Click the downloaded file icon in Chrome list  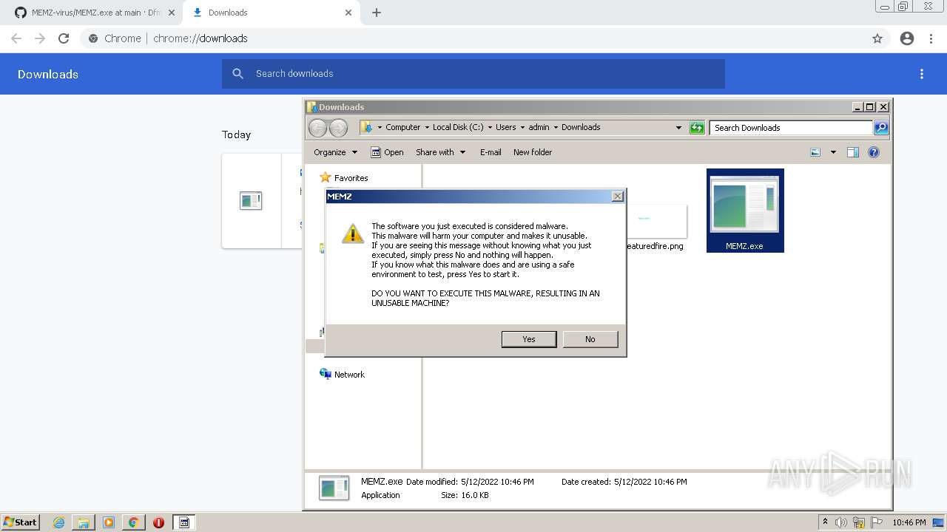click(x=251, y=200)
